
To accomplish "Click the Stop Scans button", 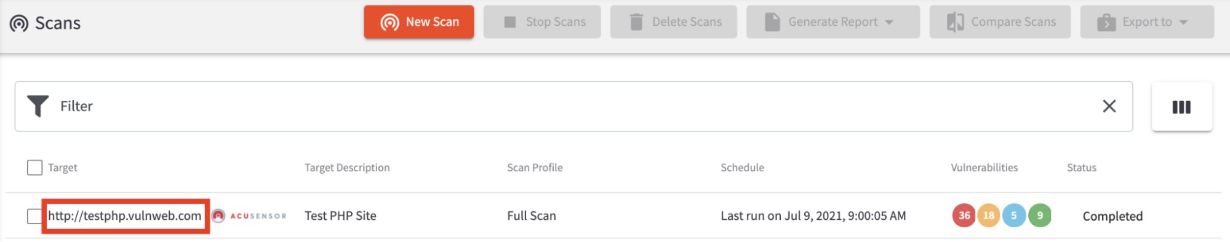I will (x=541, y=22).
